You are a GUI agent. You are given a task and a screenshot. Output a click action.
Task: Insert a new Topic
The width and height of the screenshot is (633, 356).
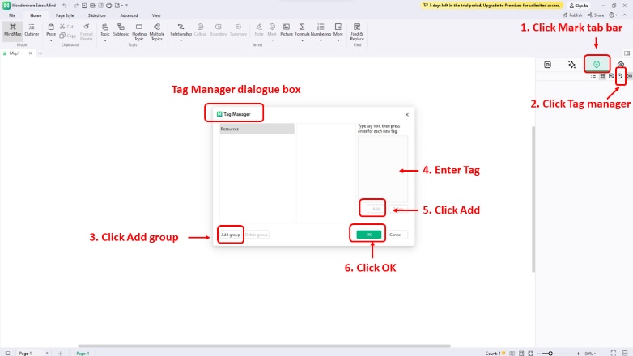[x=105, y=30]
